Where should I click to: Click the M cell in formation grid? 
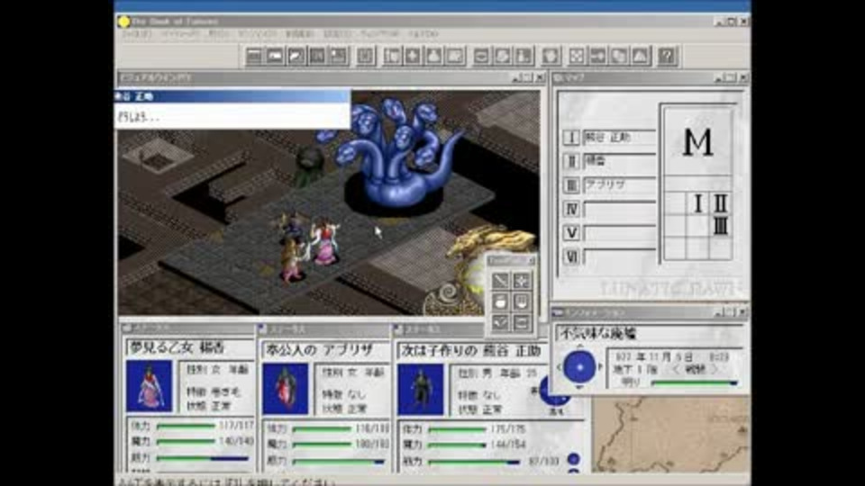click(x=697, y=142)
